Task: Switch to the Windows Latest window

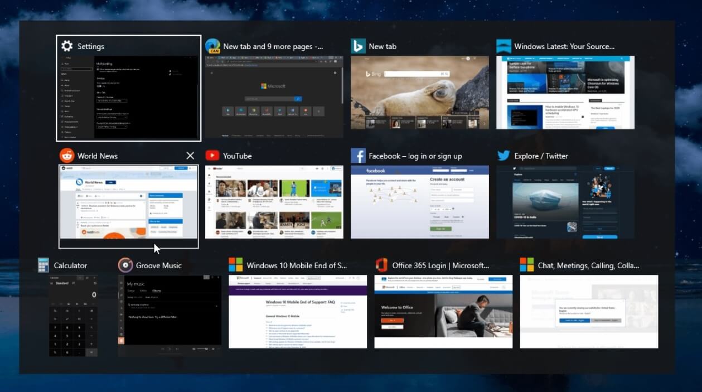Action: click(566, 93)
